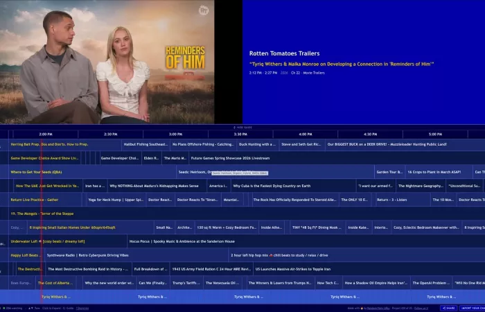Select 'The Nightmare Geography...' program
The image size is (485, 312).
pos(421,186)
